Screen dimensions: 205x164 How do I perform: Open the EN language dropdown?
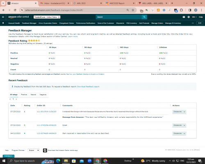[x=194, y=17]
